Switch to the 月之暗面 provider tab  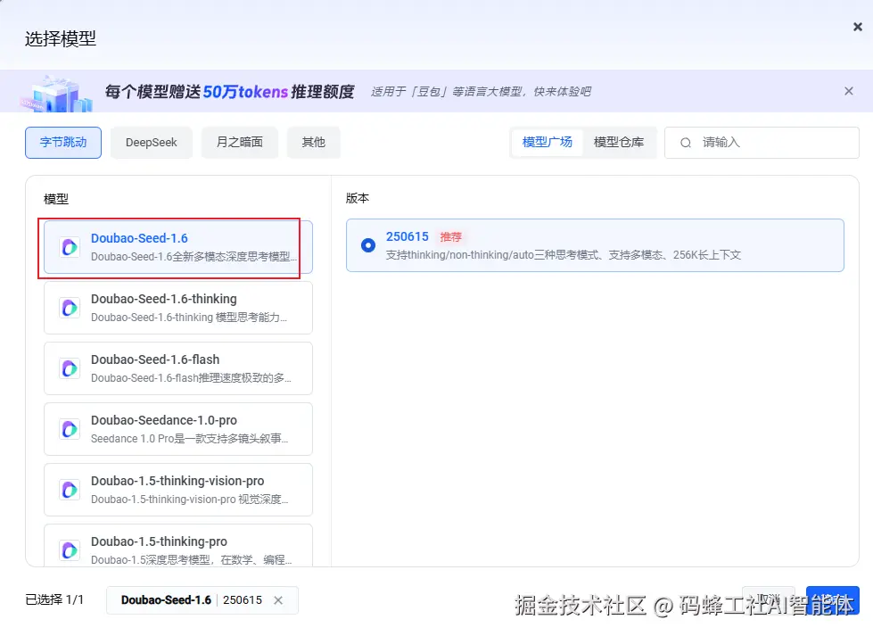239,143
